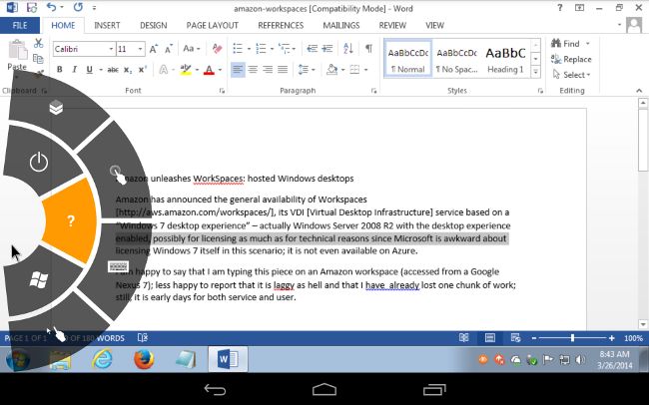649x405 pixels.
Task: Collapse the ribbon with chevron
Action: 639,91
